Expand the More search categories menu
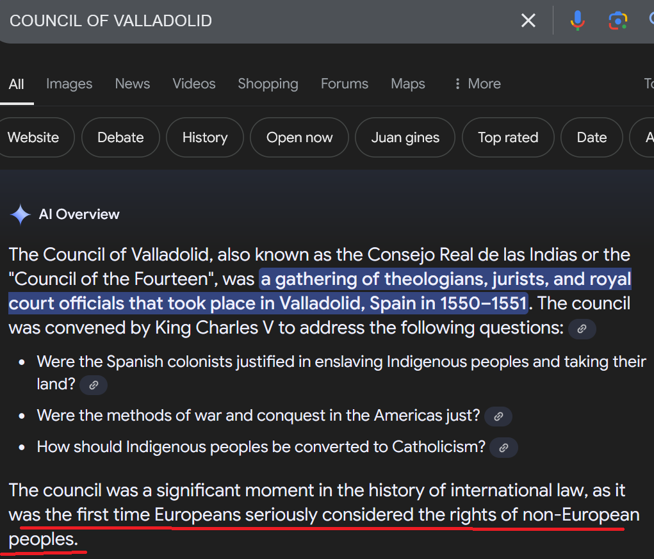654x559 pixels. click(477, 84)
